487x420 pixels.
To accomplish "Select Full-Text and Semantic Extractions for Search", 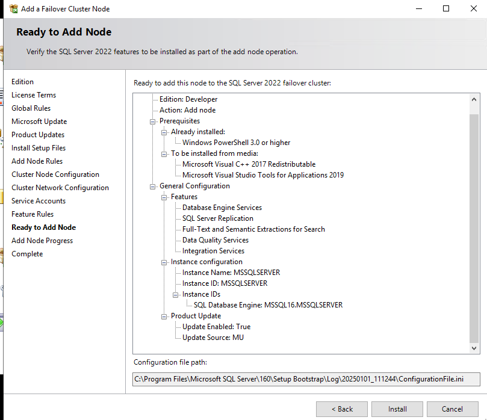I will click(253, 229).
